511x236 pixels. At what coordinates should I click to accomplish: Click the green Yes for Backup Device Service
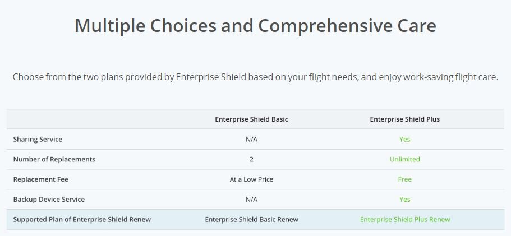point(404,200)
